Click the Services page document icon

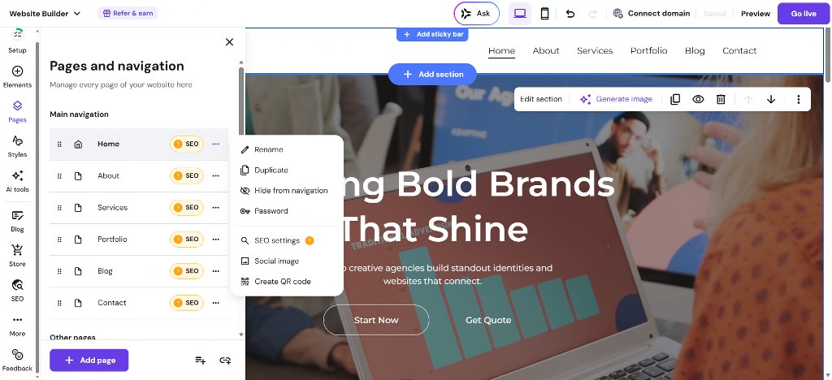tap(78, 208)
